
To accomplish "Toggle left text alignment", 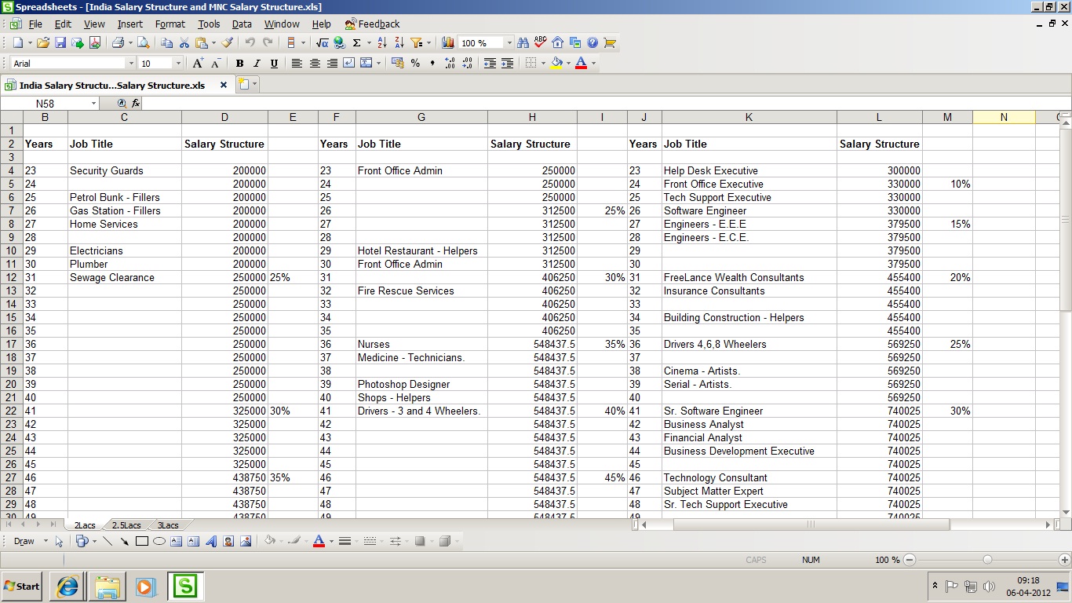I will (x=297, y=64).
